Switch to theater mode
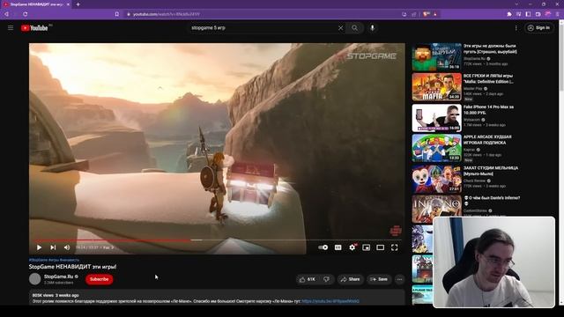Image resolution: width=564 pixels, height=317 pixels. click(380, 247)
